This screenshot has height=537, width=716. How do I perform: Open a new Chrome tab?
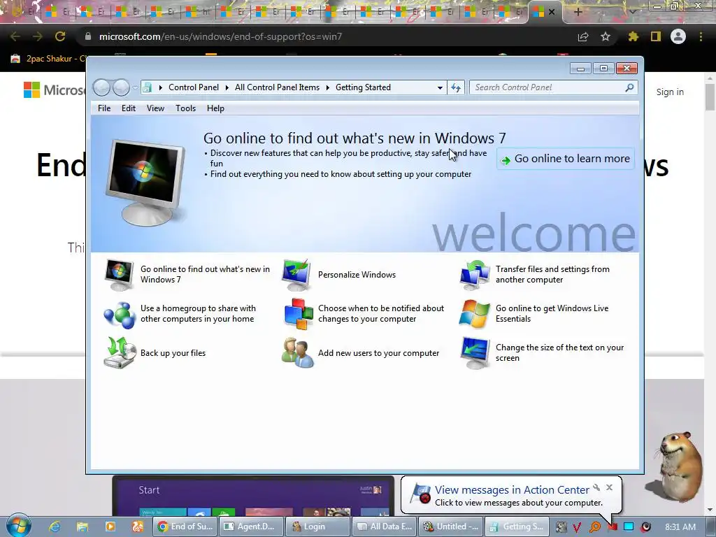[x=578, y=12]
